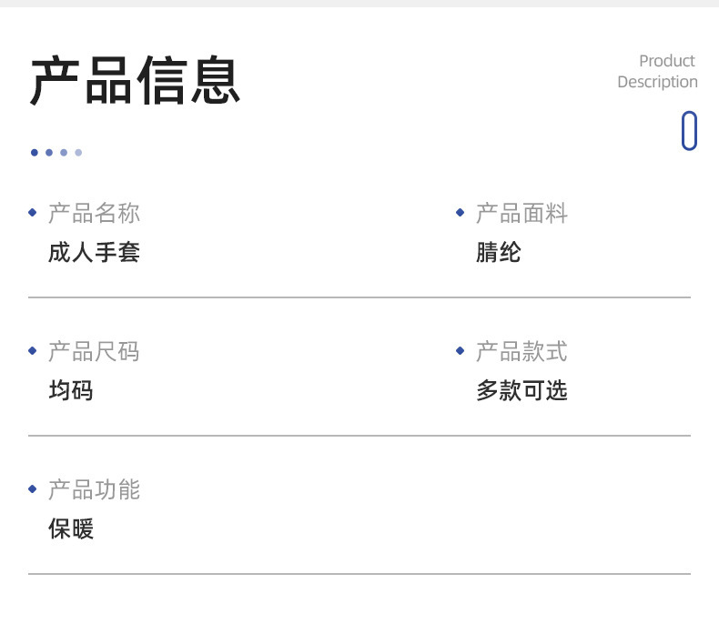
Task: Select the 产品款式 label
Action: coord(522,352)
